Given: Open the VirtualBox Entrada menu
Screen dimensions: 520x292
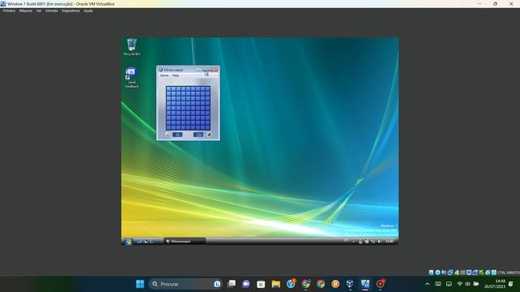Looking at the screenshot, I should tap(52, 11).
